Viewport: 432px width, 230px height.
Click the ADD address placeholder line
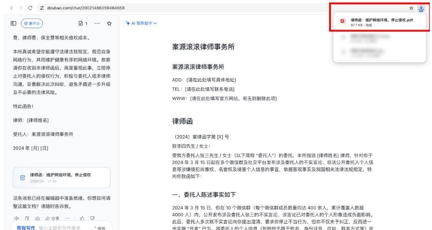coord(204,80)
